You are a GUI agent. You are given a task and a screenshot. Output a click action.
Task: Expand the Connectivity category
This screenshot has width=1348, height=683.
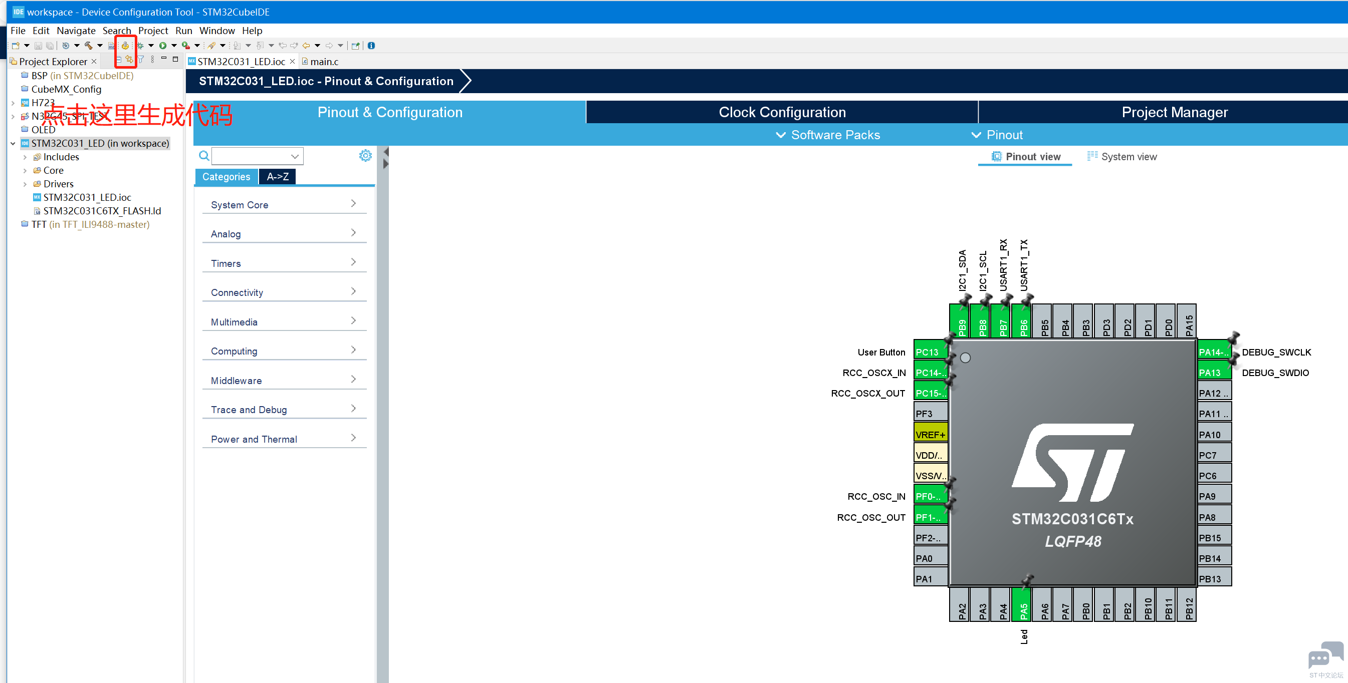click(x=284, y=292)
